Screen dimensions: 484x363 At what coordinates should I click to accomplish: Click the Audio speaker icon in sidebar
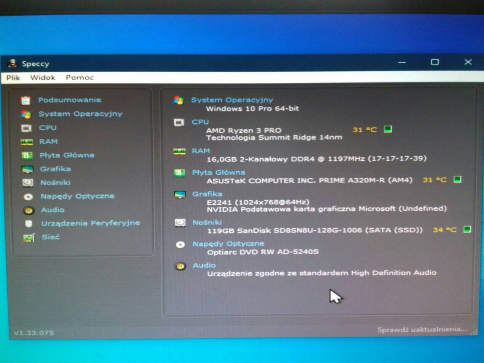tap(29, 211)
